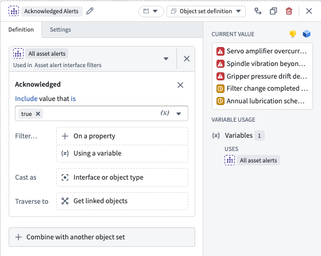The image size is (321, 256).
Task: Click the (x) icon beside Using a variable
Action: pos(65,153)
